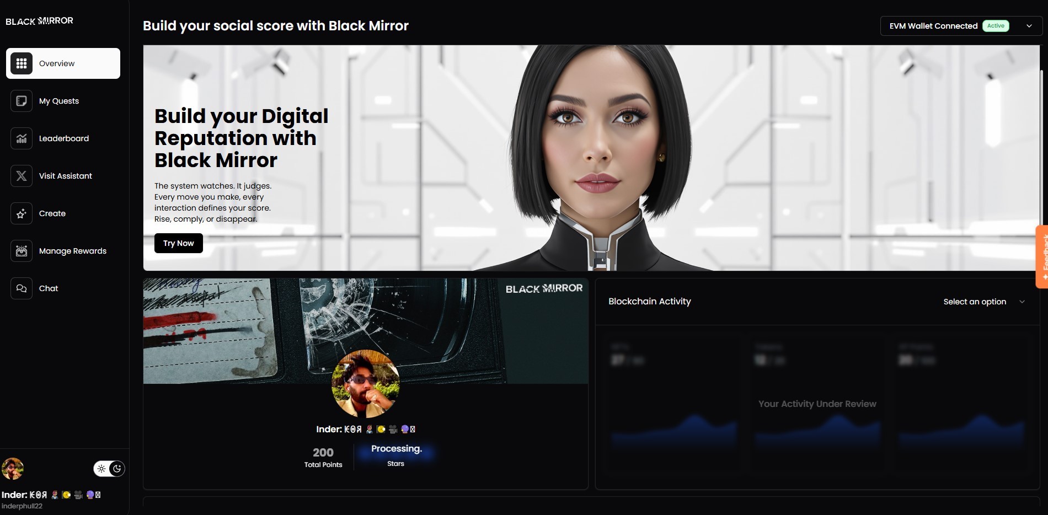The height and width of the screenshot is (515, 1048).
Task: Click the Feedback side tab
Action: pyautogui.click(x=1042, y=256)
